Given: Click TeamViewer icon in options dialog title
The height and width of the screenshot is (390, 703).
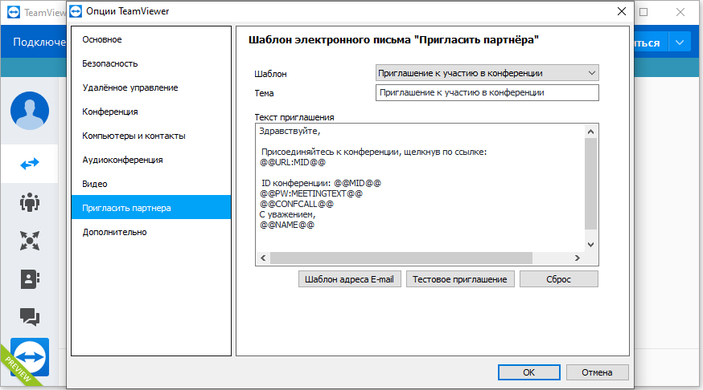Looking at the screenshot, I should pos(76,11).
